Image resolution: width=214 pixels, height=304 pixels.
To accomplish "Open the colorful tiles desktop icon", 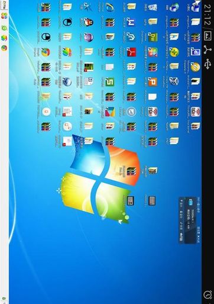I will tap(153, 52).
